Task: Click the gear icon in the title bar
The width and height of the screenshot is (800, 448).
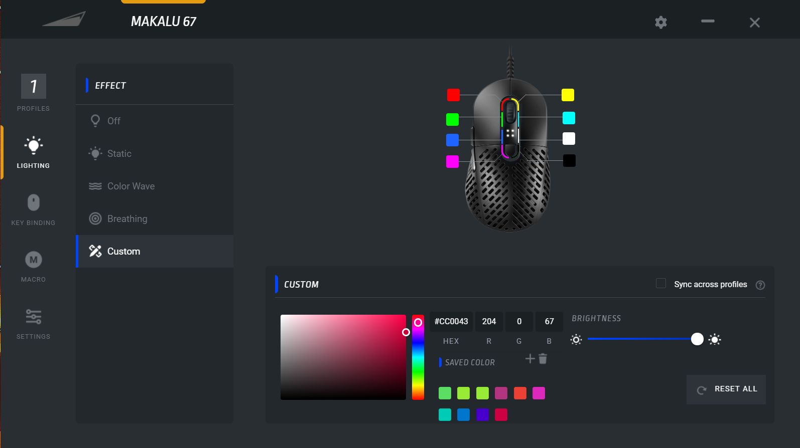Action: coord(661,22)
